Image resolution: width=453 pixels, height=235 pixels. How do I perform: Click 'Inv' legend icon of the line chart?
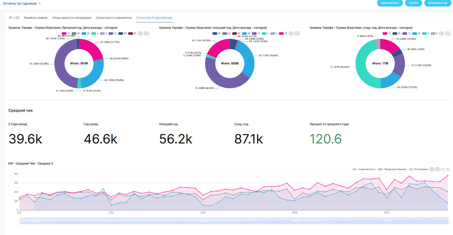(438, 169)
